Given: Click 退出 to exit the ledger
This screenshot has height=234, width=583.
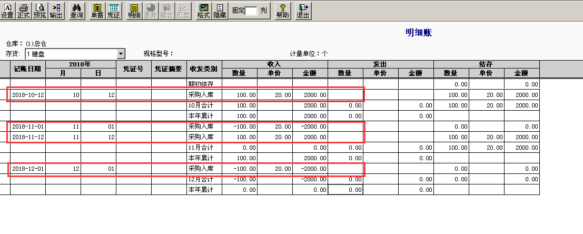Looking at the screenshot, I should pyautogui.click(x=303, y=10).
